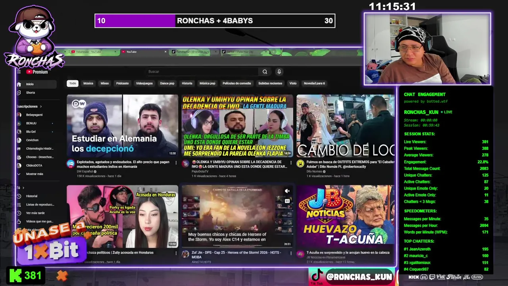Viewport: 508px width, 286px height.
Task: Unmute the Heroes of the Storm preview
Action: [x=287, y=191]
